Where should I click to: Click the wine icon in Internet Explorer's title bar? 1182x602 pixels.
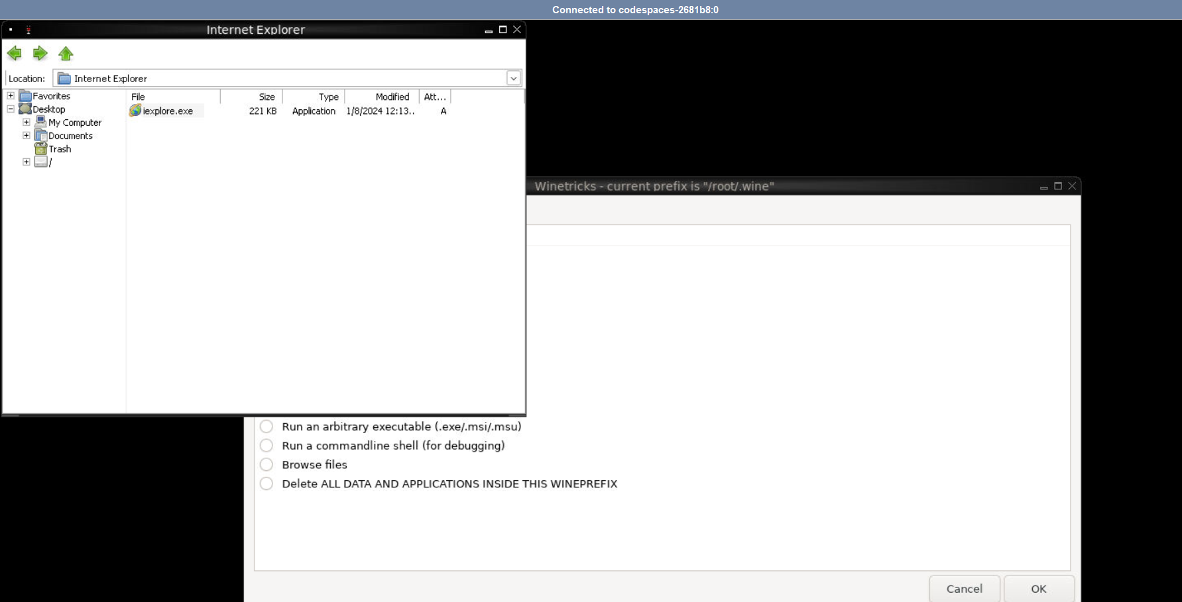click(29, 30)
